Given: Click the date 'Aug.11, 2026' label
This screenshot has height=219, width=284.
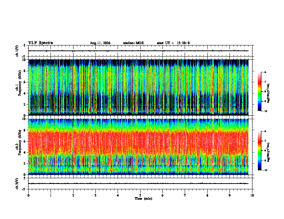Looking at the screenshot, I should click(x=100, y=43).
